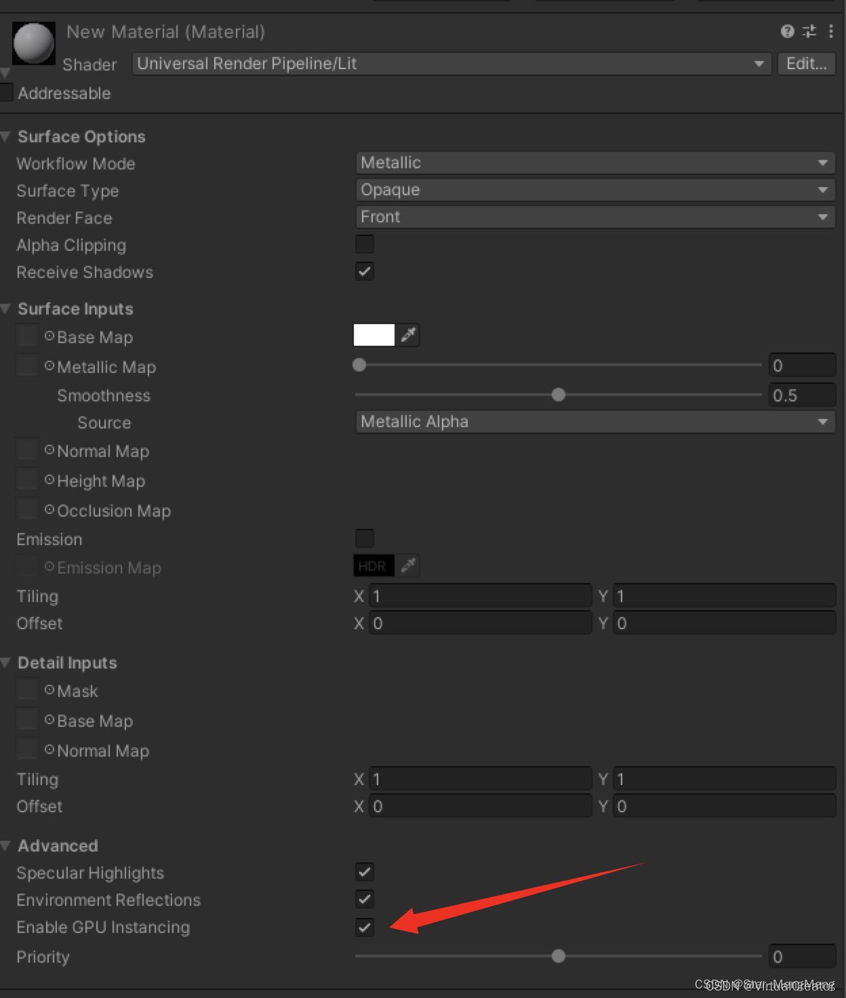The height and width of the screenshot is (998, 846).
Task: Uncheck Enable GPU Instancing
Action: pyautogui.click(x=364, y=927)
